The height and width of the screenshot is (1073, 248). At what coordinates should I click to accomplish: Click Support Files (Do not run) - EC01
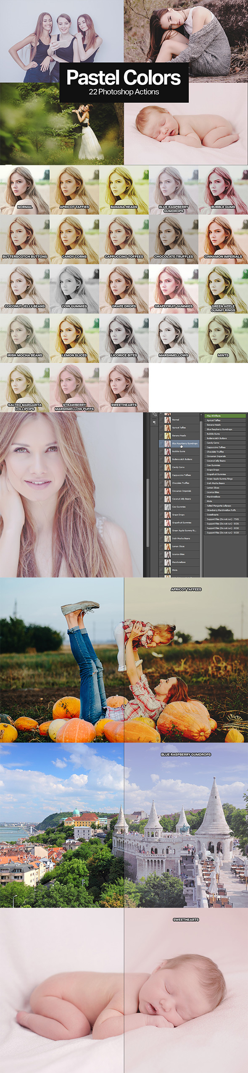tap(225, 524)
